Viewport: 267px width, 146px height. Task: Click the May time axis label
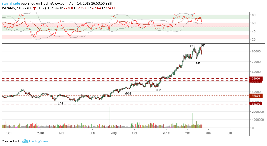pyautogui.click(x=208, y=133)
